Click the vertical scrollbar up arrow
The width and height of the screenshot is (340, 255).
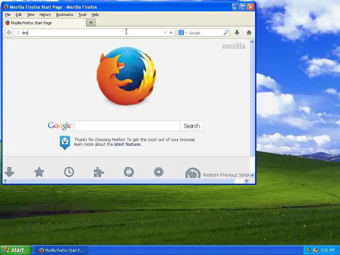click(x=252, y=42)
